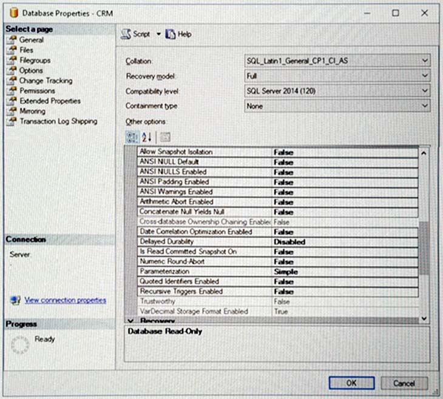Screen dimensions: 443x399
Task: Close the Database Properties dialog
Action: [425, 13]
